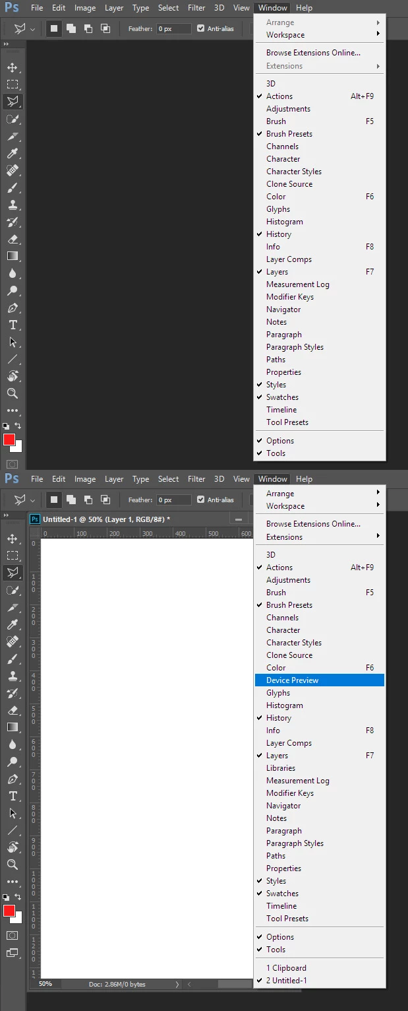Uncheck Brush Presets in the no-document window menu

(x=320, y=134)
